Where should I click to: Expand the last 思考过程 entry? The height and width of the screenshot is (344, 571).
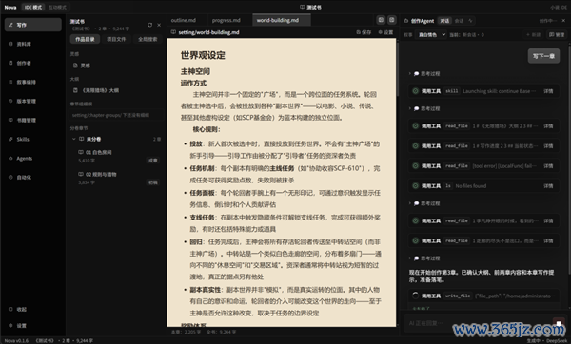(424, 258)
